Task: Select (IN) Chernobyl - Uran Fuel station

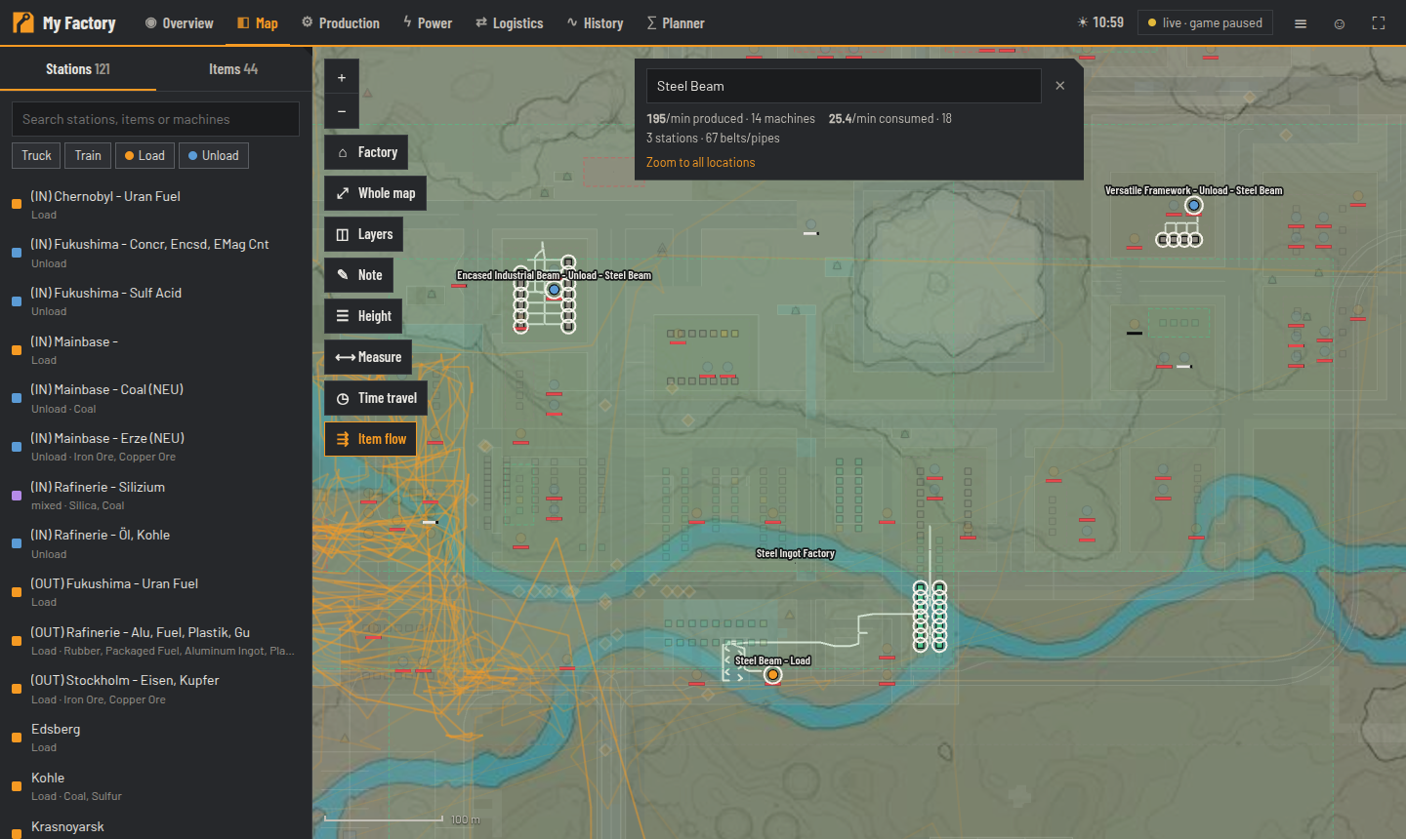Action: click(156, 205)
